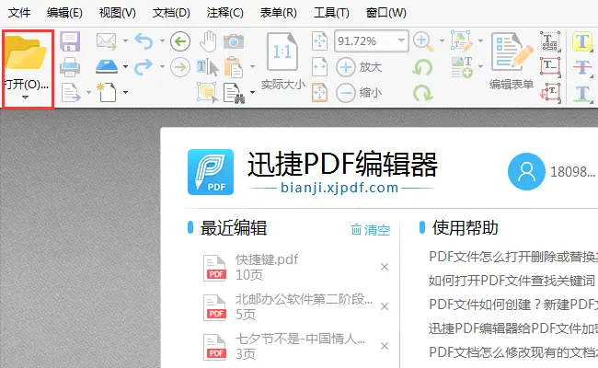Open the scanner icon dropdown arrow
598x368 pixels.
click(x=125, y=67)
